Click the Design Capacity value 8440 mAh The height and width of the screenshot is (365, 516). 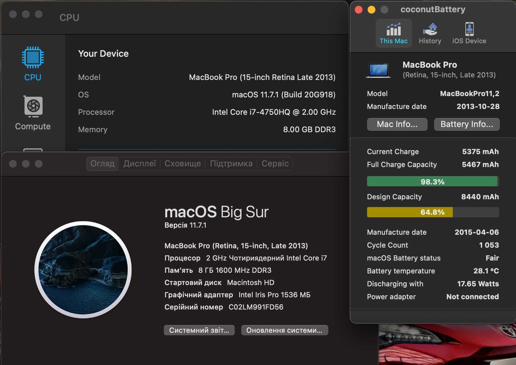point(480,197)
